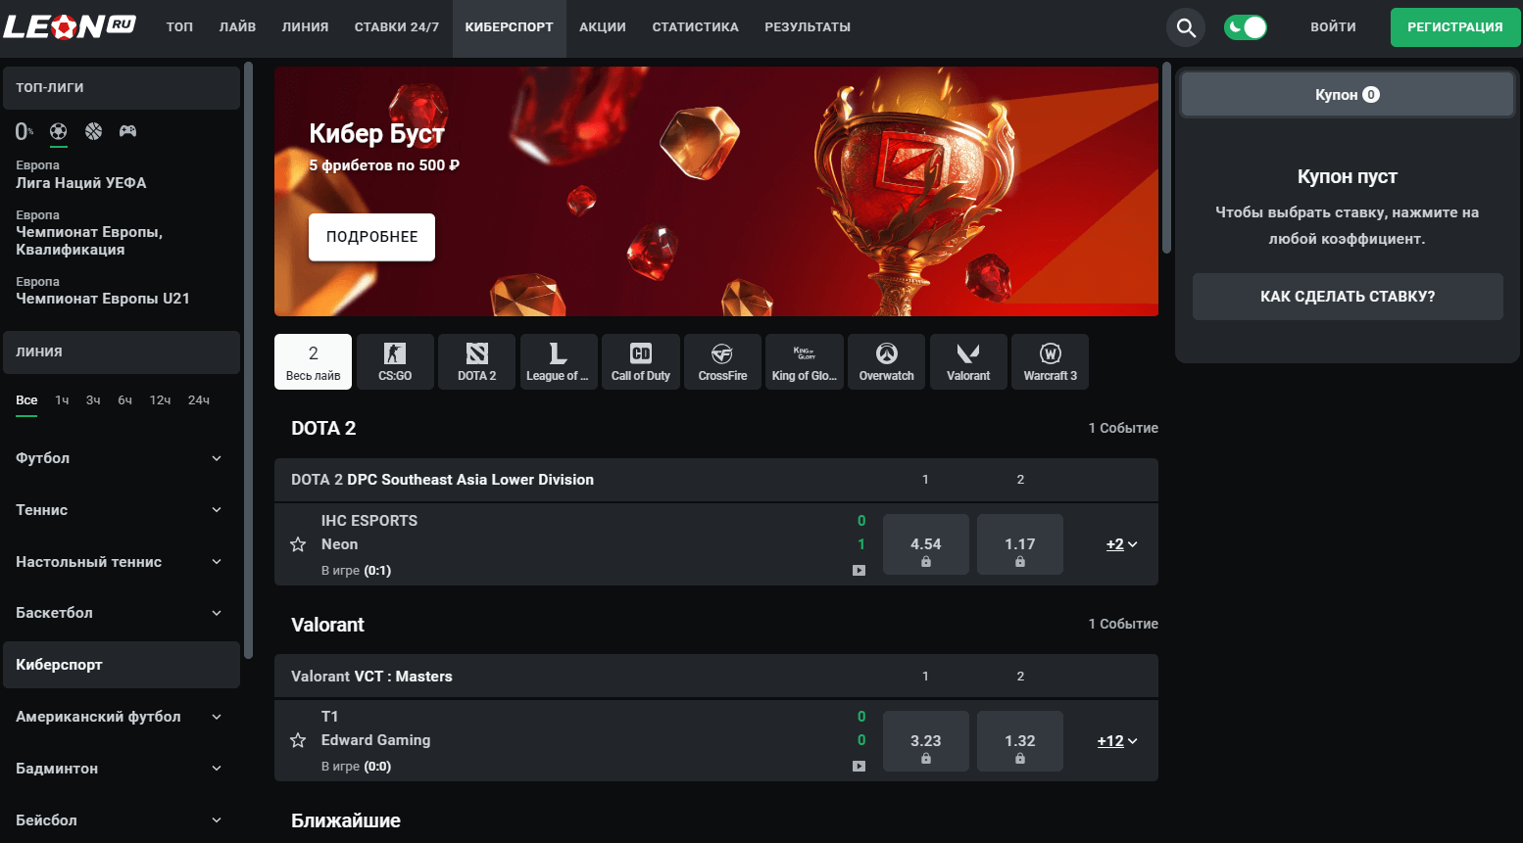Click the ВОЙТИ login button
The image size is (1523, 843).
pyautogui.click(x=1333, y=27)
